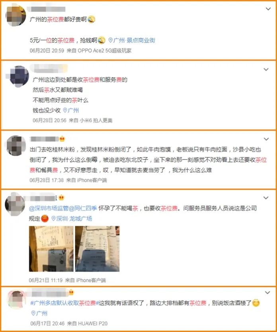Open the second poster's avatar
Screen dimensions: 277x332
click(x=18, y=76)
